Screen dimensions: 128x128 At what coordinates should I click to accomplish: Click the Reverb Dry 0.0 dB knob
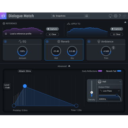[72, 51]
